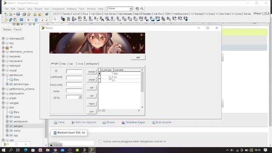Select the arrow pointer tool in component palette

coord(55,19)
